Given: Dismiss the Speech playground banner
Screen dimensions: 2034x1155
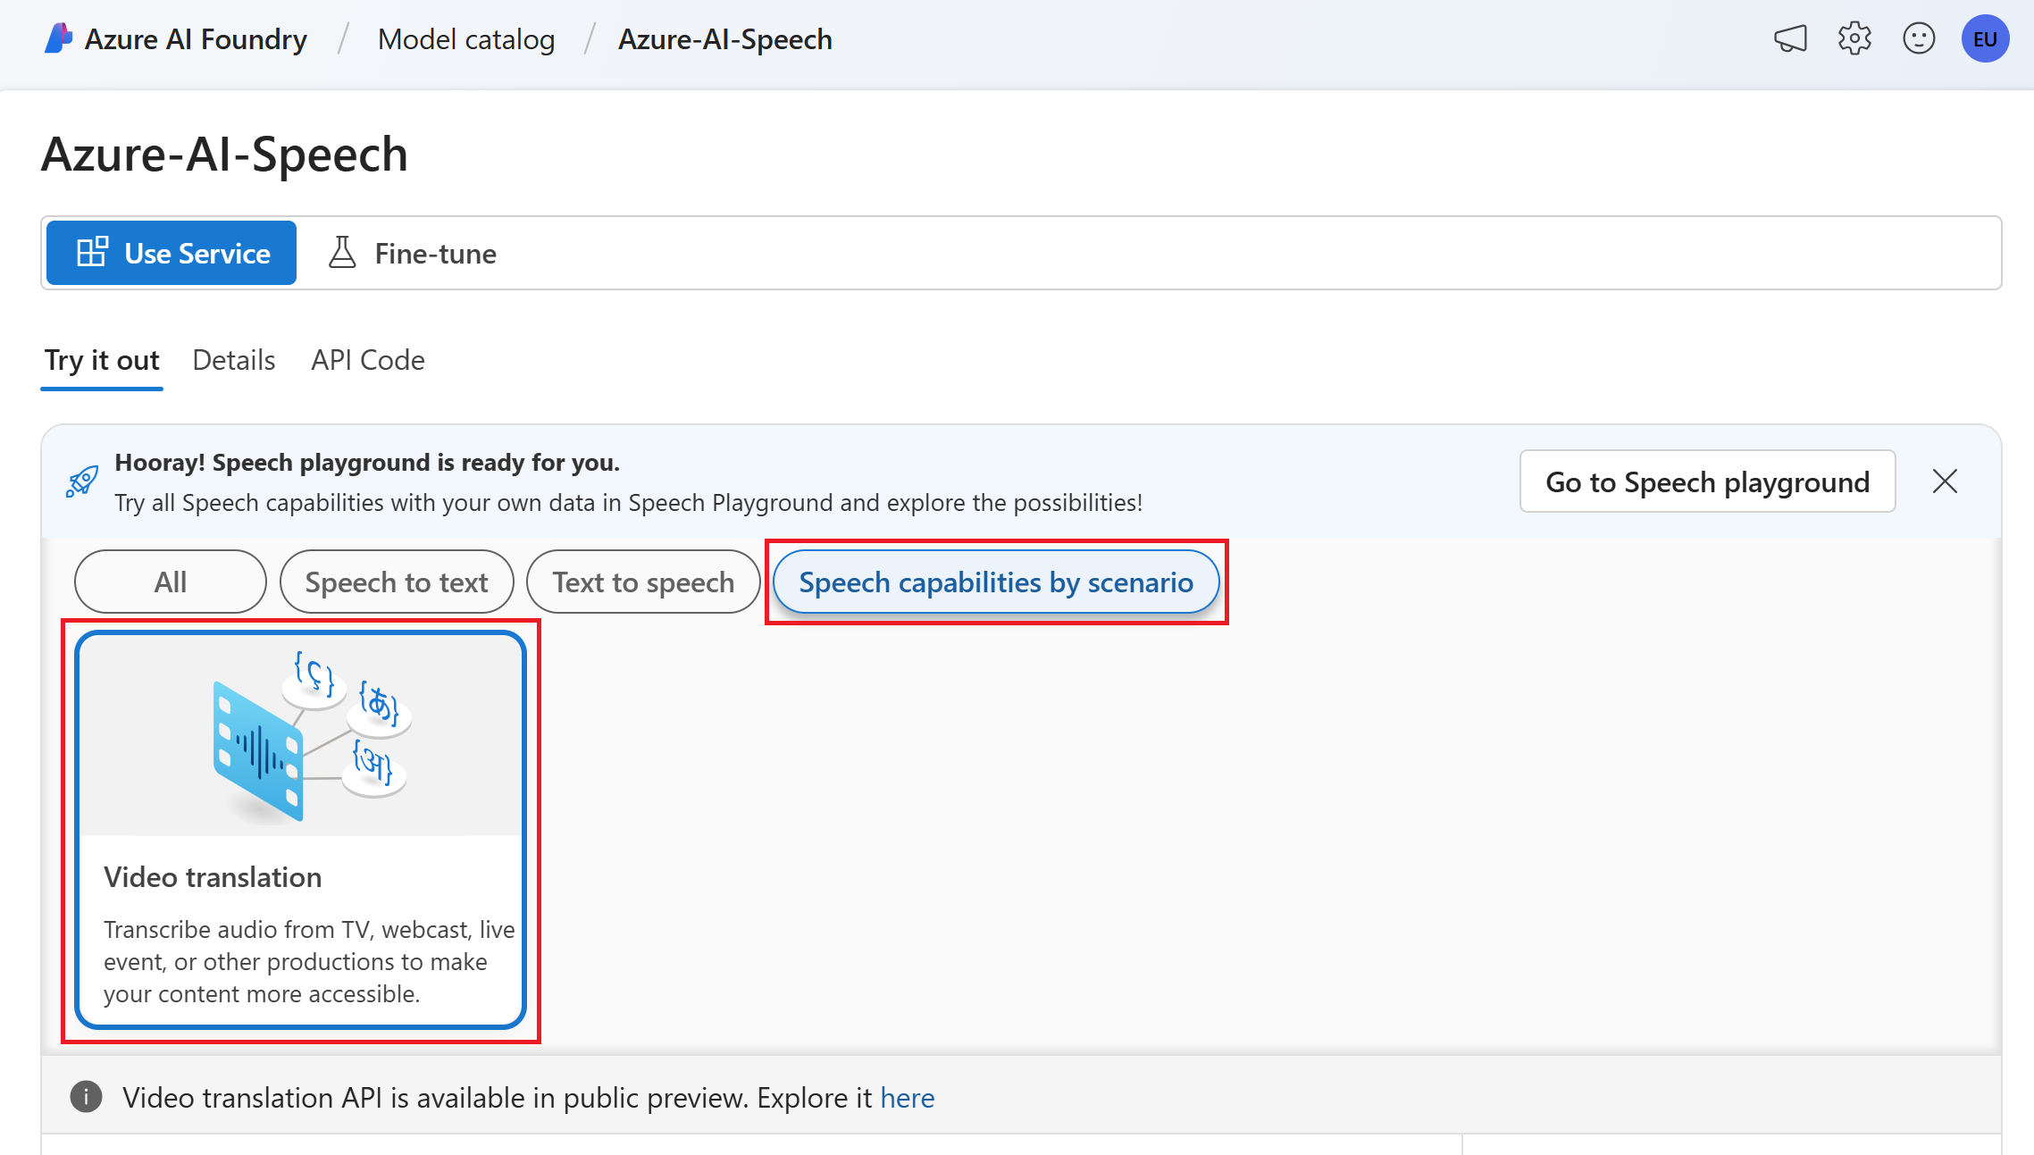Looking at the screenshot, I should pyautogui.click(x=1945, y=481).
